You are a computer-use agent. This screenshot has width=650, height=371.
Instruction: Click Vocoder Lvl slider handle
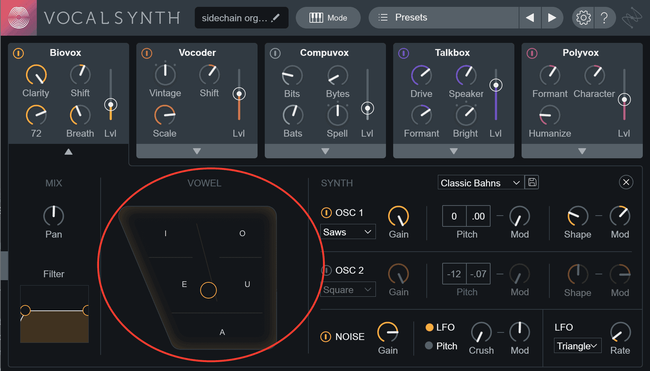tap(239, 94)
